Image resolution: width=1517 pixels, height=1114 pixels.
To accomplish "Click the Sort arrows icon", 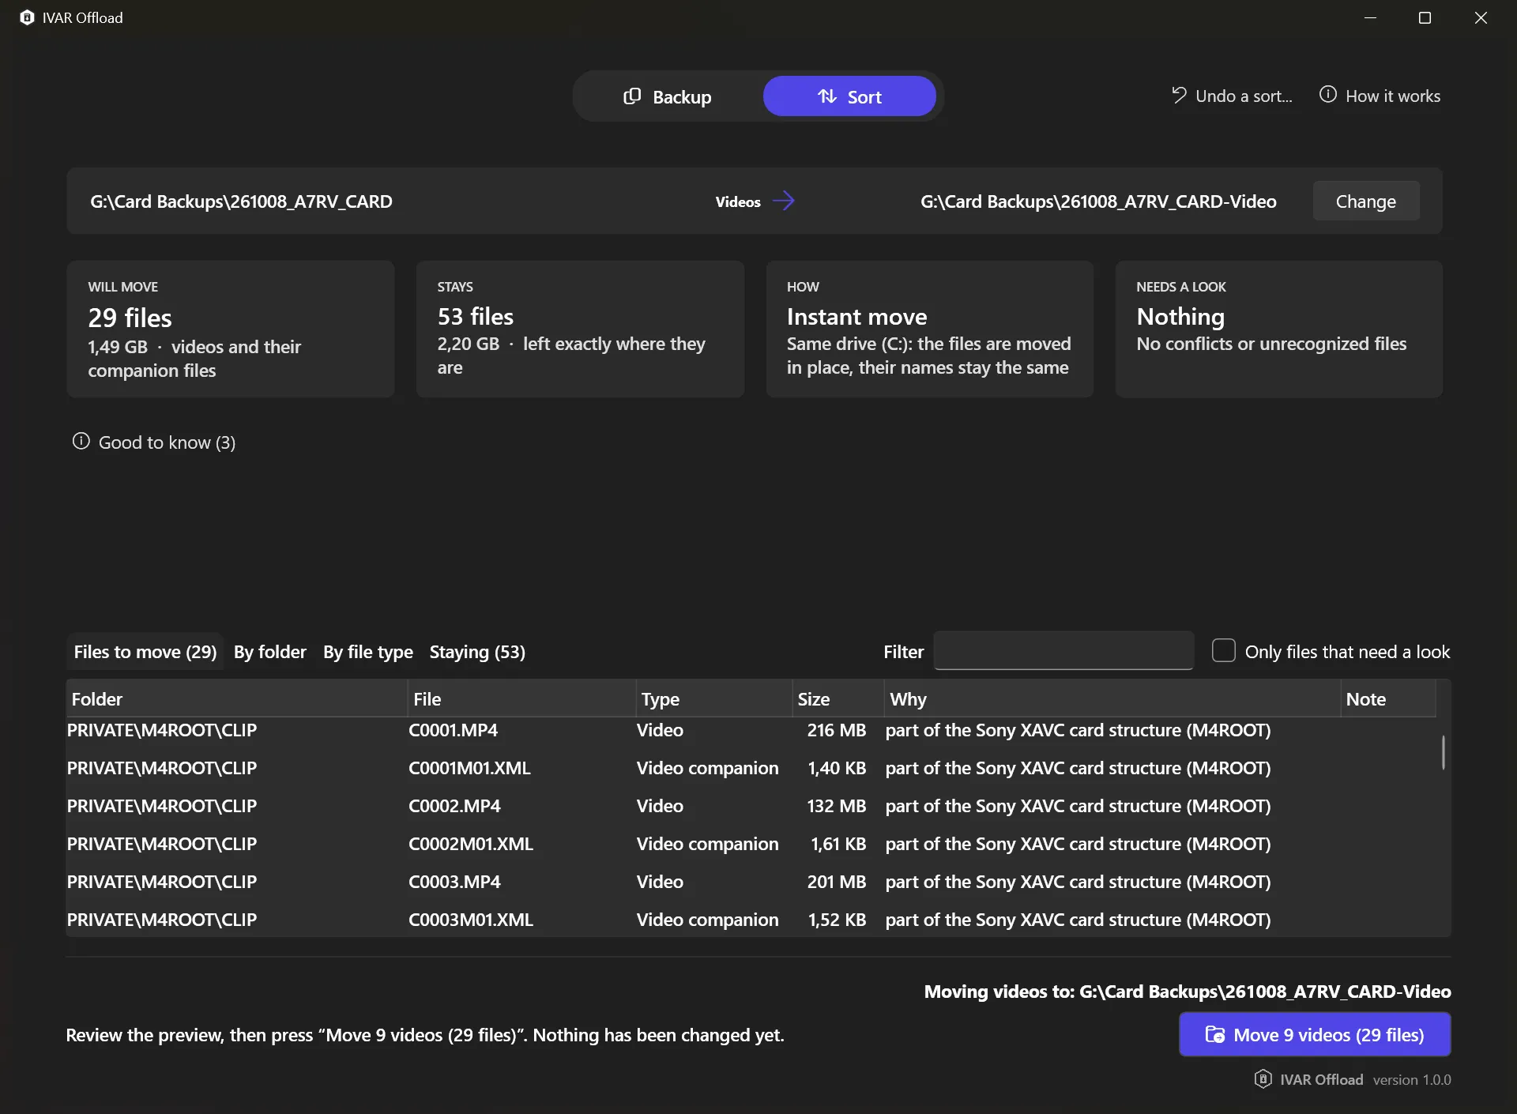I will tap(827, 96).
